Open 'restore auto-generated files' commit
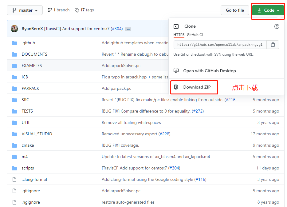 (128, 202)
